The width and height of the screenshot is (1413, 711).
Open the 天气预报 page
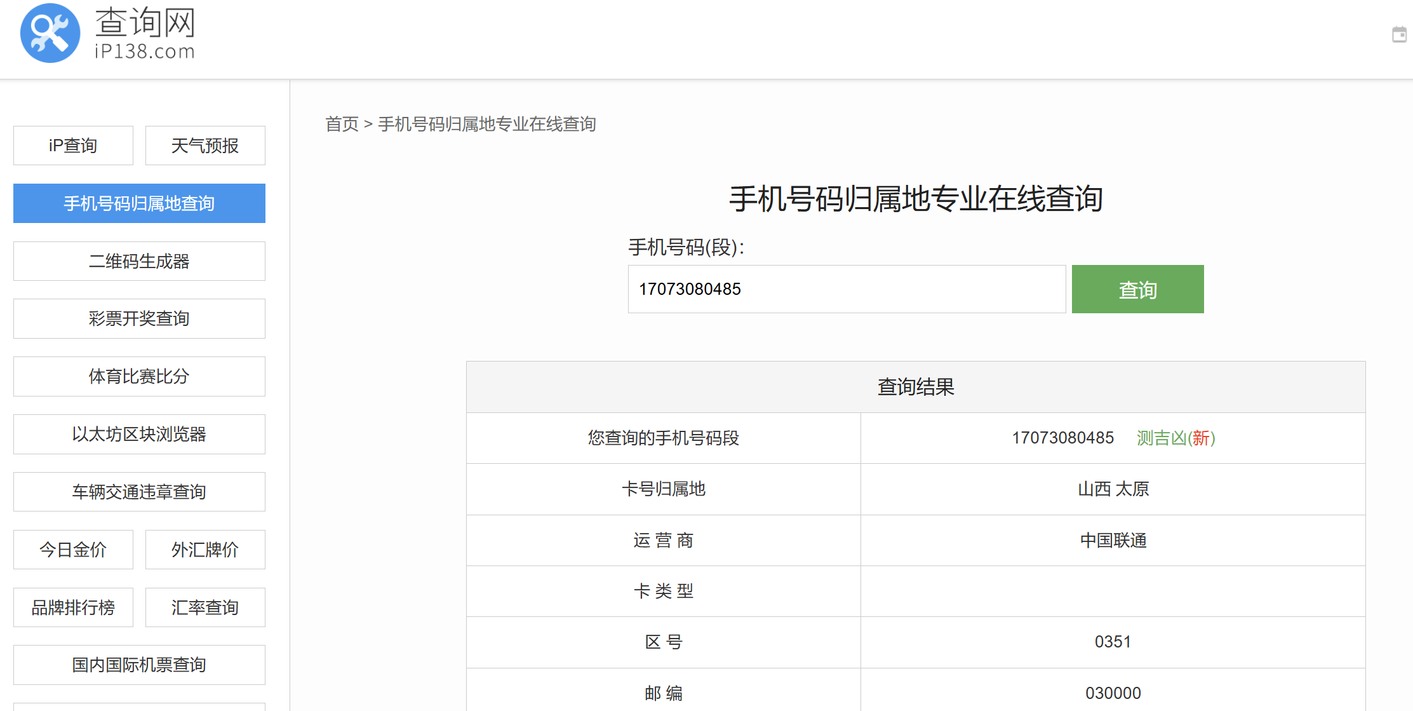click(205, 146)
